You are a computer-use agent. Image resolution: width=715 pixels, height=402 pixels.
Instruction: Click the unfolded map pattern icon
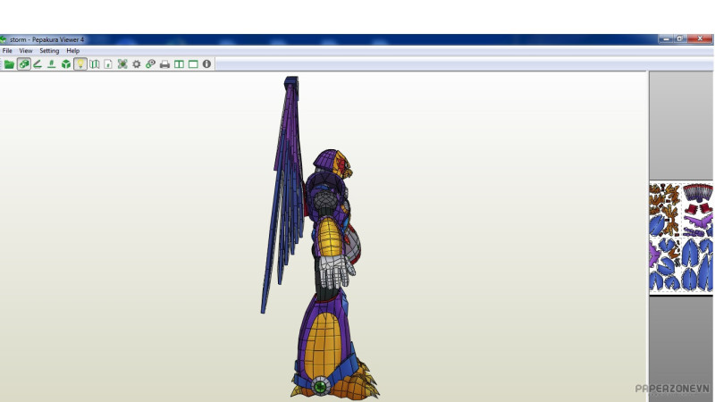pyautogui.click(x=95, y=64)
